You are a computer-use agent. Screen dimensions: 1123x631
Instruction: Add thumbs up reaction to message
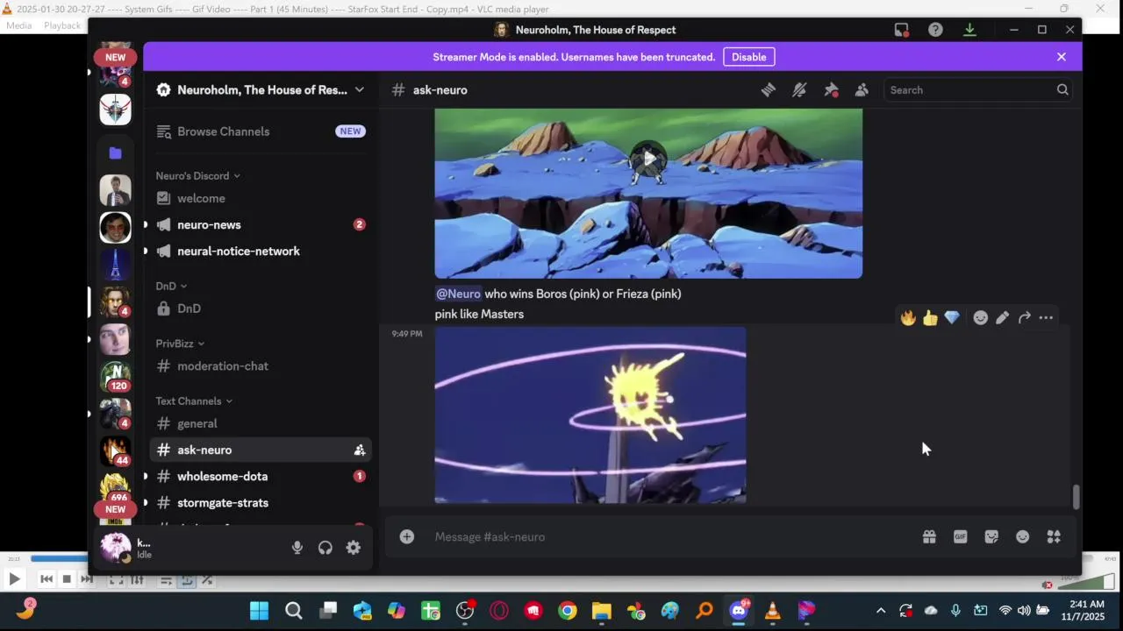click(x=930, y=318)
